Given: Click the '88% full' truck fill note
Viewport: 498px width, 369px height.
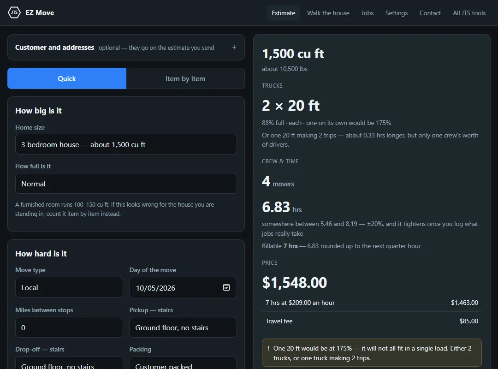Looking at the screenshot, I should click(x=326, y=123).
